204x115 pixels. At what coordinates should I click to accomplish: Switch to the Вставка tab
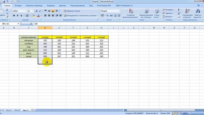[x=18, y=6]
